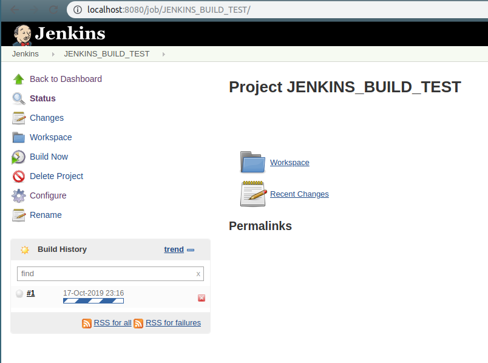488x363 pixels.
Task: Click the Status magnifying glass icon
Action: pyautogui.click(x=19, y=99)
